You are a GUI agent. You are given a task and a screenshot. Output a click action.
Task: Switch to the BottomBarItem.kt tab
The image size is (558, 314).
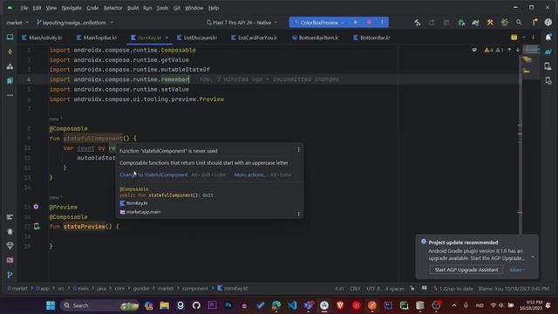click(316, 38)
